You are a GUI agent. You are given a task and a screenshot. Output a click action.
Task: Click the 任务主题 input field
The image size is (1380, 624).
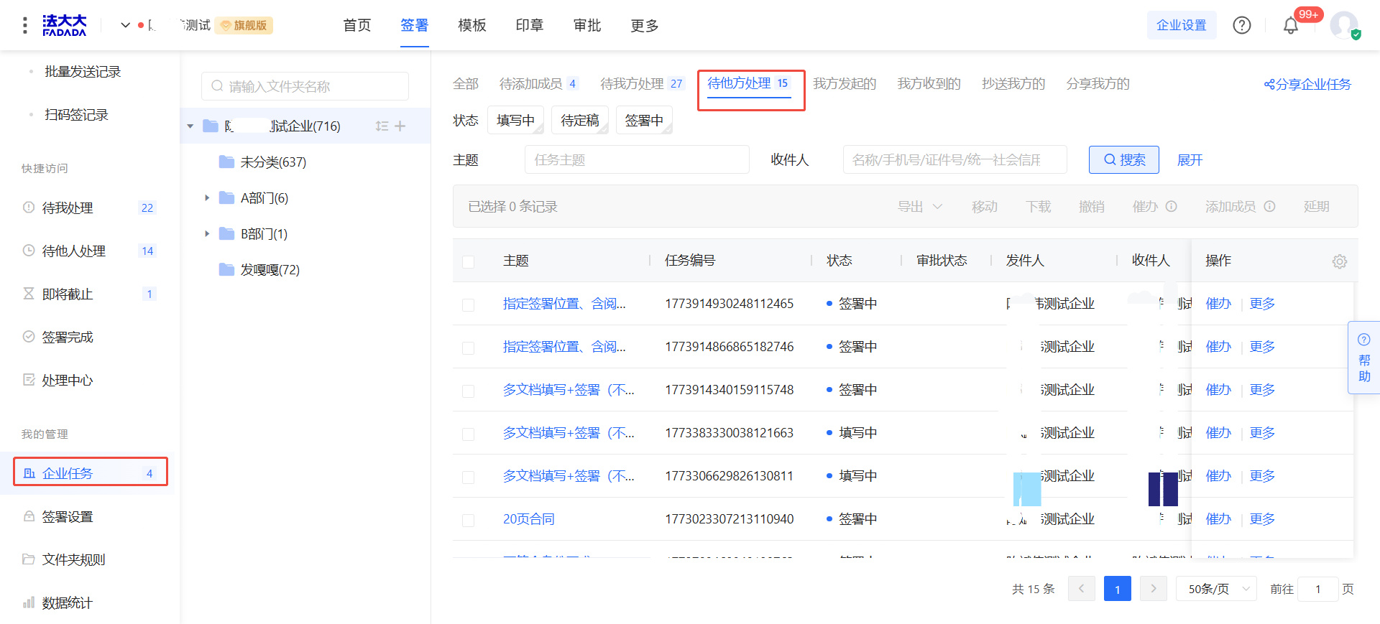637,159
